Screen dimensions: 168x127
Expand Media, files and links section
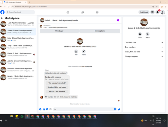[144, 52]
